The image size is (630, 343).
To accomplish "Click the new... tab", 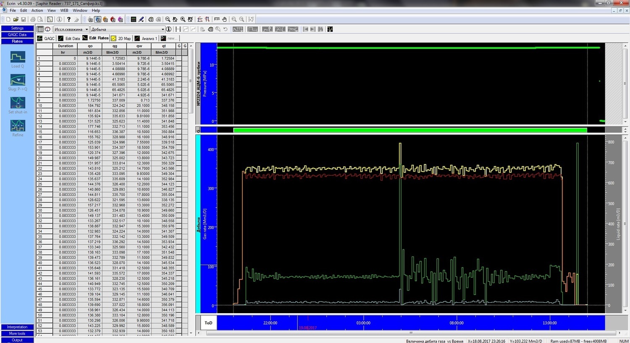I will [169, 38].
